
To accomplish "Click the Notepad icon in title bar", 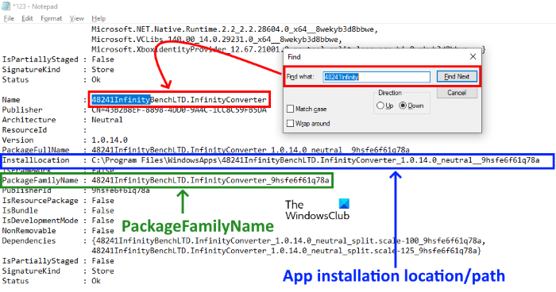I will (6, 6).
